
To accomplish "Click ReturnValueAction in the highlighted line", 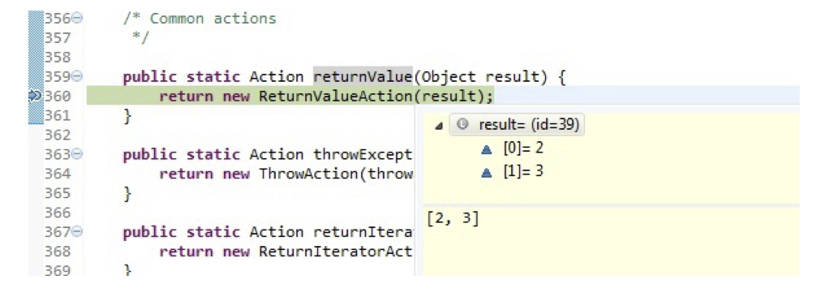I will [341, 97].
